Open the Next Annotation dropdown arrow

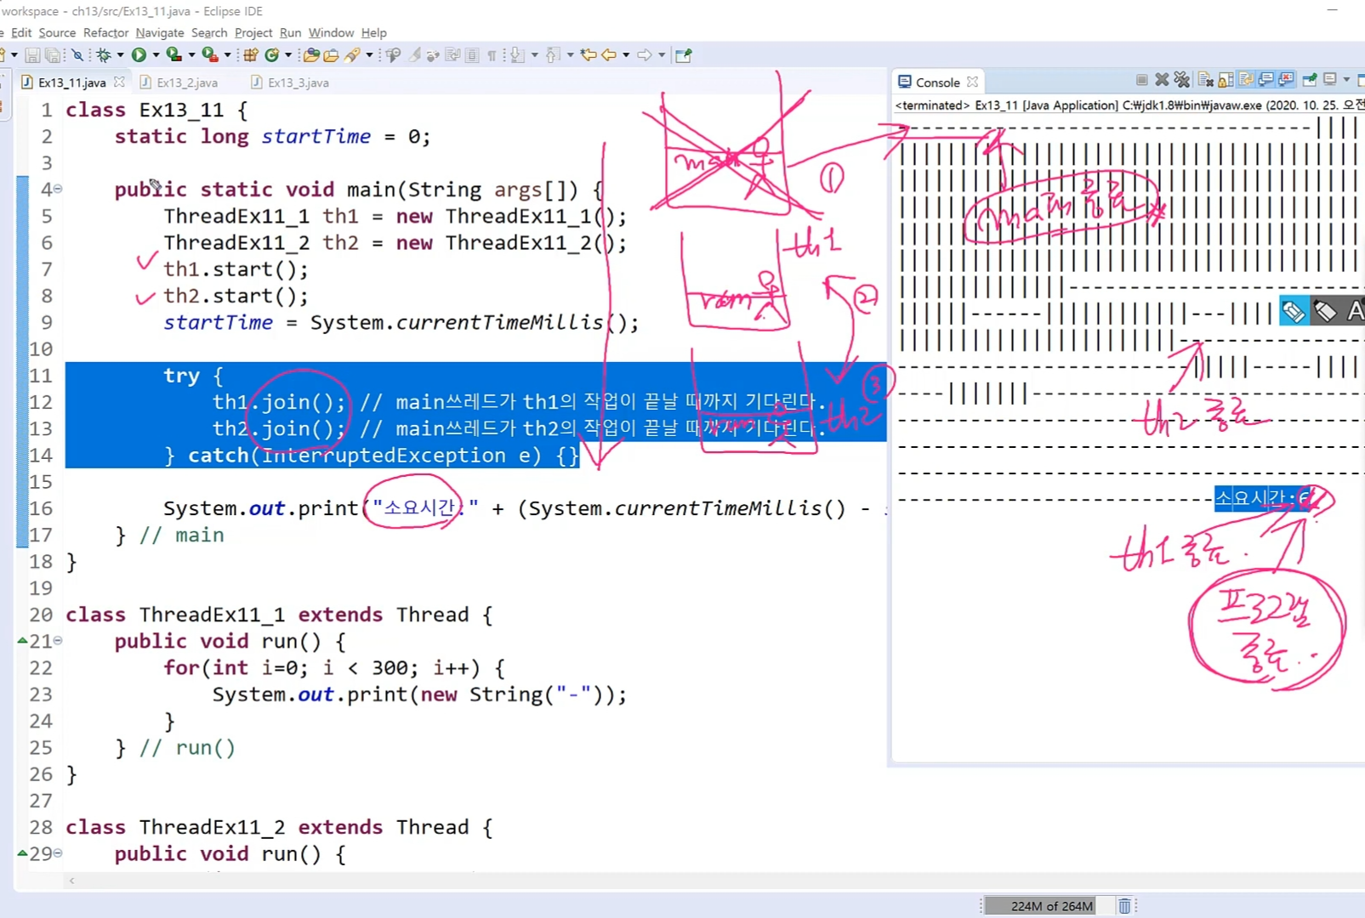(x=534, y=55)
